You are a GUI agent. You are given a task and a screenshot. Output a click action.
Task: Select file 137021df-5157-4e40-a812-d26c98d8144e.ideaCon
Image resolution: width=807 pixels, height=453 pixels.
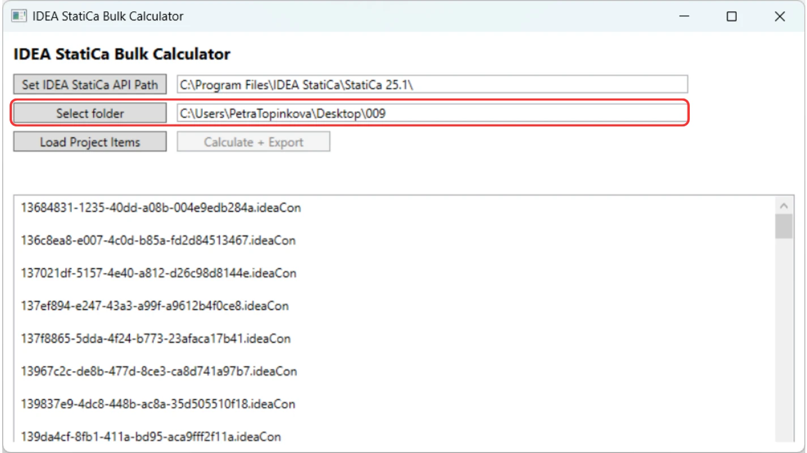[159, 273]
